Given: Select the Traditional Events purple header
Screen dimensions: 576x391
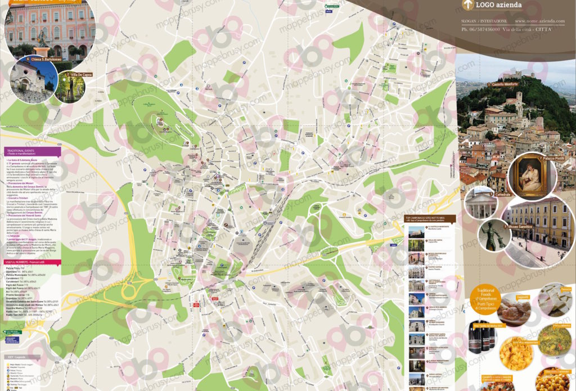Looking at the screenshot, I should tap(33, 152).
